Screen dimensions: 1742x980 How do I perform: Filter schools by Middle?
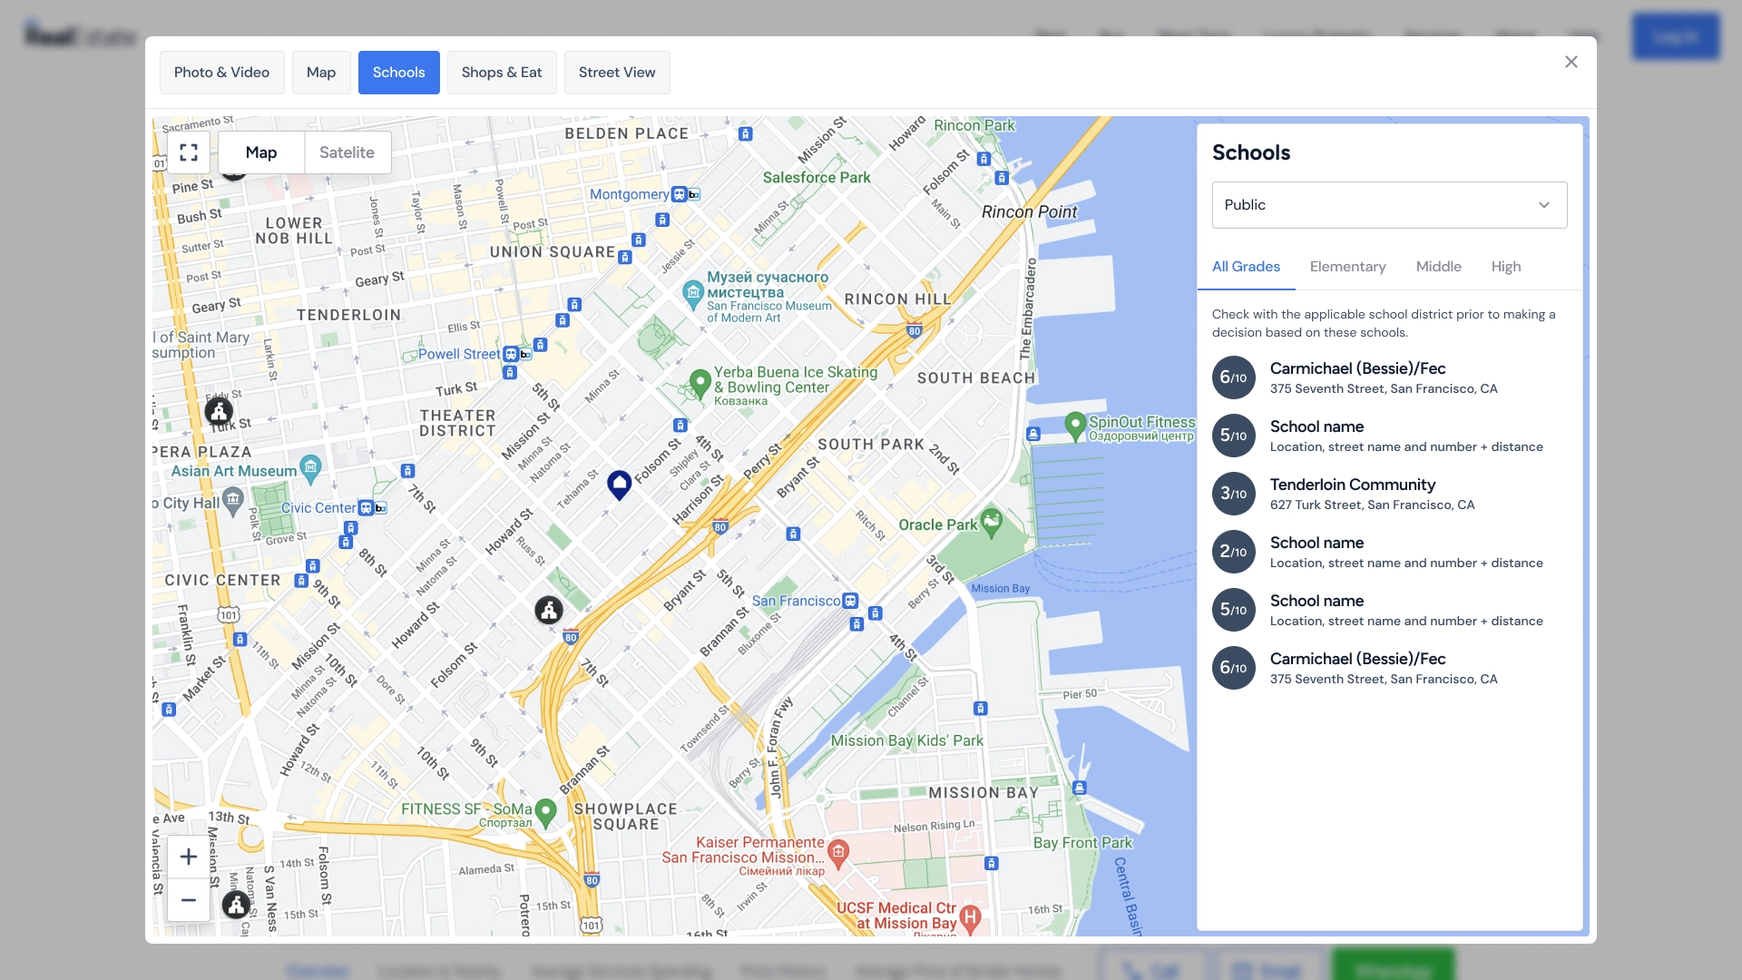(x=1439, y=267)
